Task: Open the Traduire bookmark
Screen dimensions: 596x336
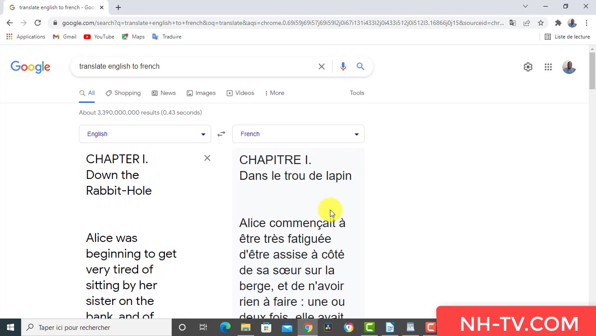Action: 167,37
